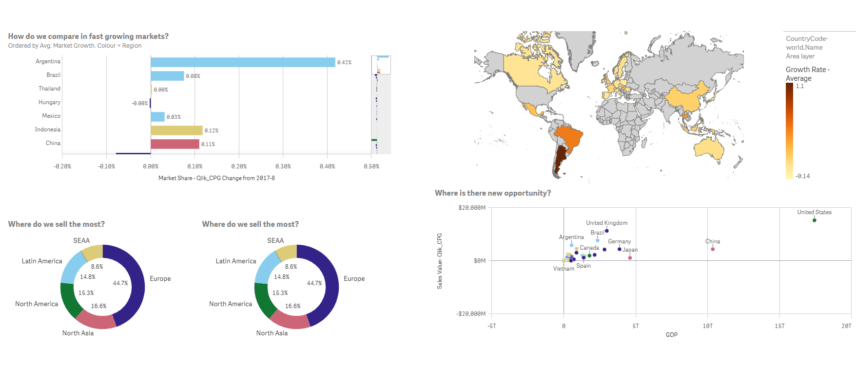This screenshot has width=856, height=366.
Task: Select the United Kingdom point in scatter plot
Action: (x=606, y=231)
